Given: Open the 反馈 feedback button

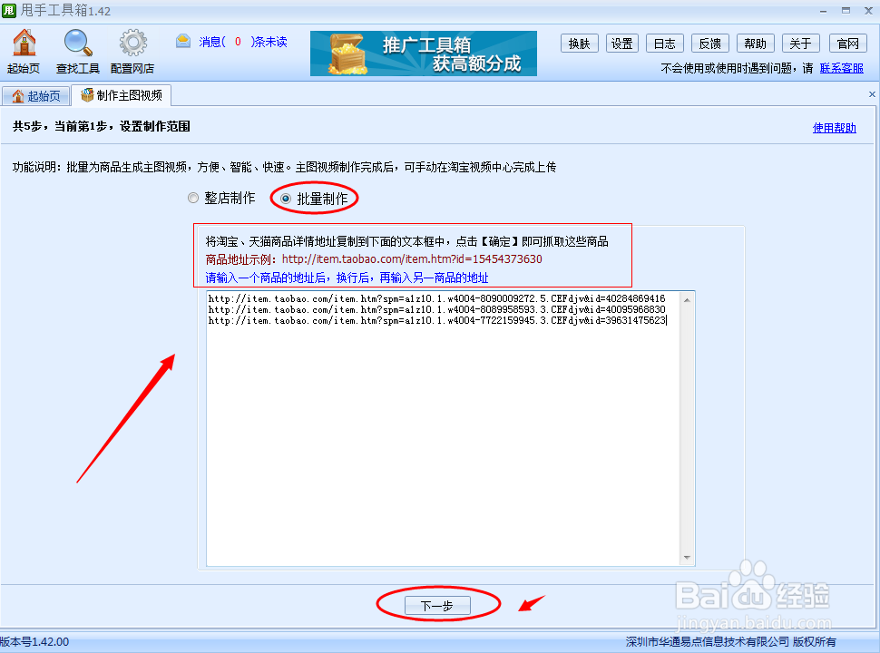Looking at the screenshot, I should (x=710, y=43).
